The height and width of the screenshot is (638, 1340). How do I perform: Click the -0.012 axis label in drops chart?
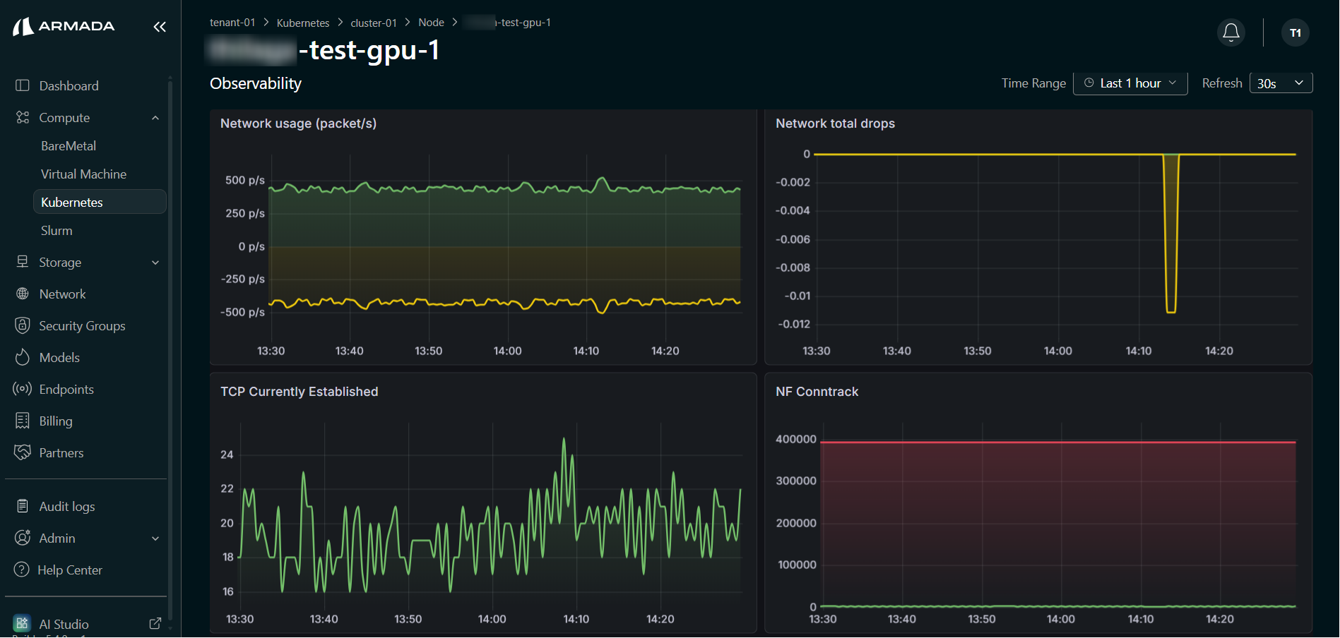pyautogui.click(x=794, y=324)
